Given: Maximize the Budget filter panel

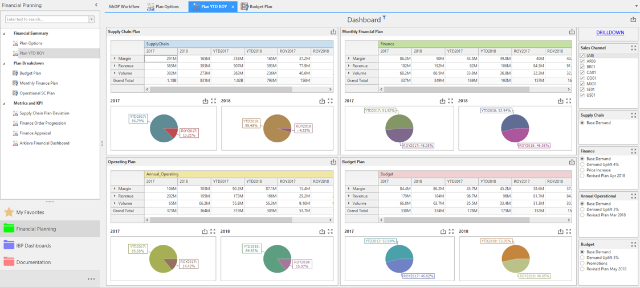Looking at the screenshot, I should click(x=634, y=245).
